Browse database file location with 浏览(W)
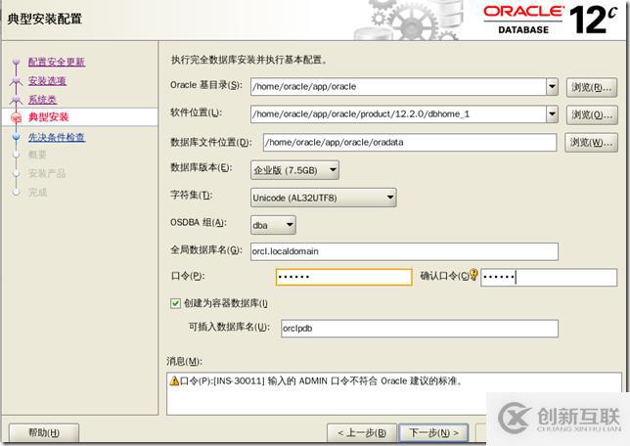 coord(591,142)
